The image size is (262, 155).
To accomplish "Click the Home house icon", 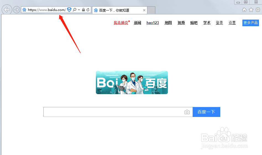I will pyautogui.click(x=244, y=10).
